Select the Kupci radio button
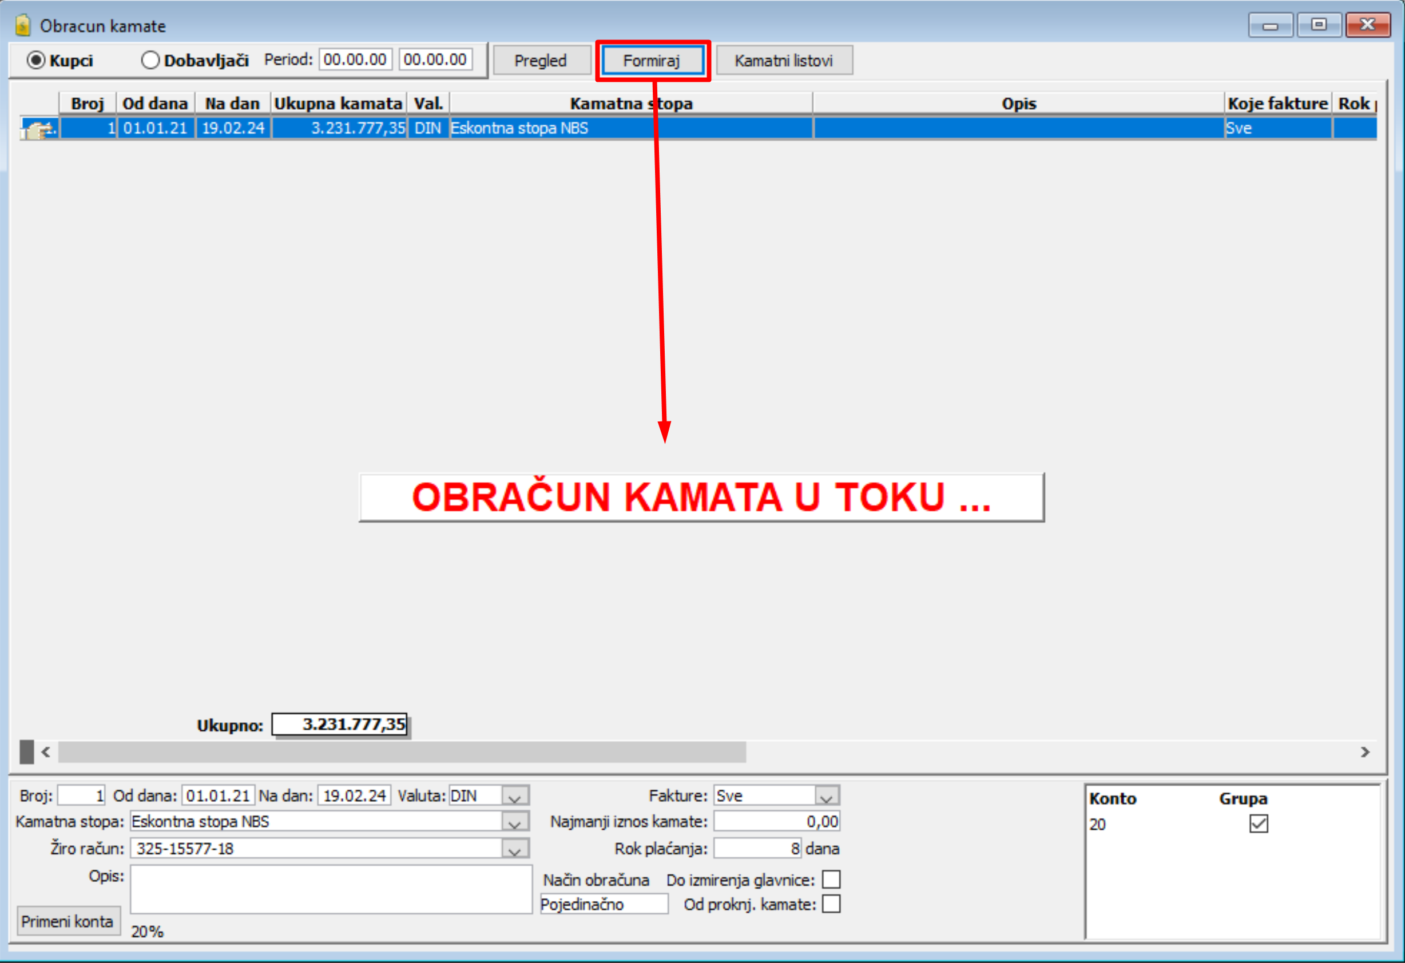The width and height of the screenshot is (1405, 963). click(x=36, y=60)
